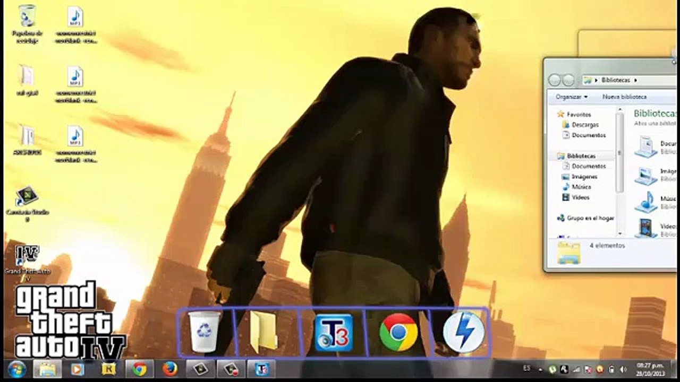Screen dimensions: 680x382
Task: Select the Música library icon in content pane
Action: 646,202
